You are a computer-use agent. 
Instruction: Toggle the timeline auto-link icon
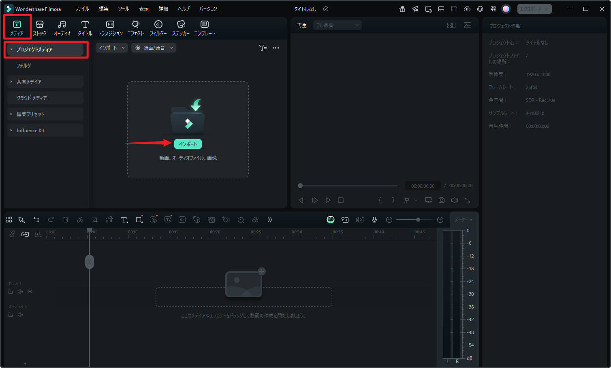(25, 234)
